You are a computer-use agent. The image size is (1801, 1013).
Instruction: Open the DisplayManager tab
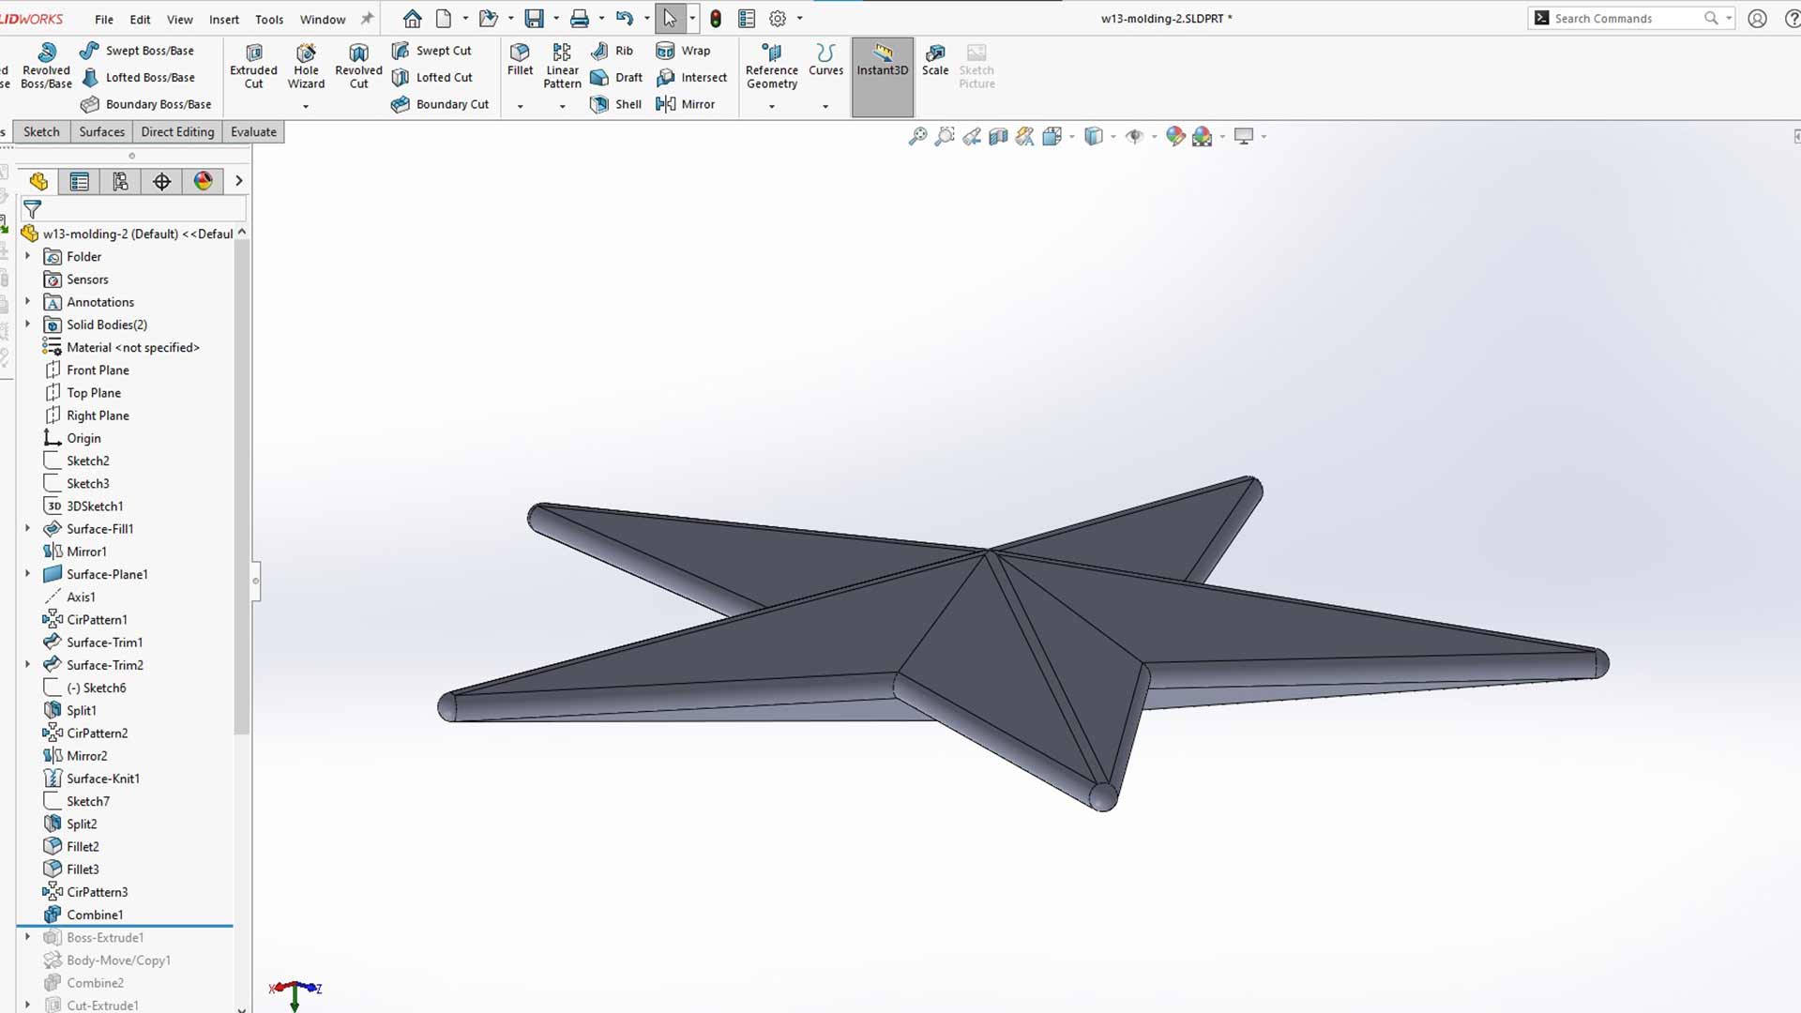[x=203, y=182]
